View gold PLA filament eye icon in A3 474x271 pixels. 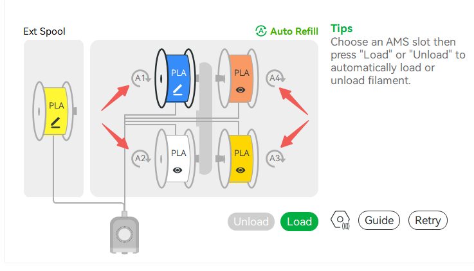[x=241, y=170]
